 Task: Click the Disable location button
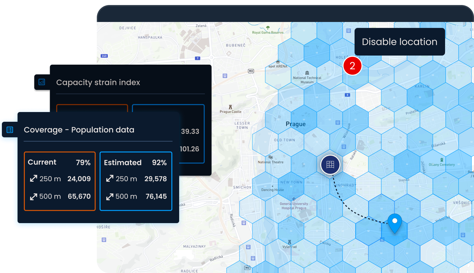tap(400, 42)
